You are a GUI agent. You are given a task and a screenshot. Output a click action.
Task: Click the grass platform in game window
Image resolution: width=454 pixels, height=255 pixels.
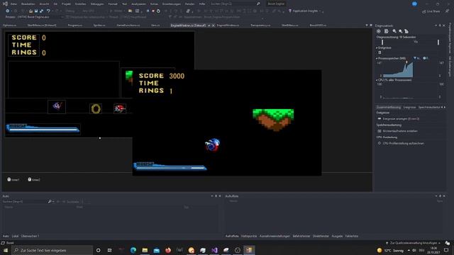tap(273, 120)
